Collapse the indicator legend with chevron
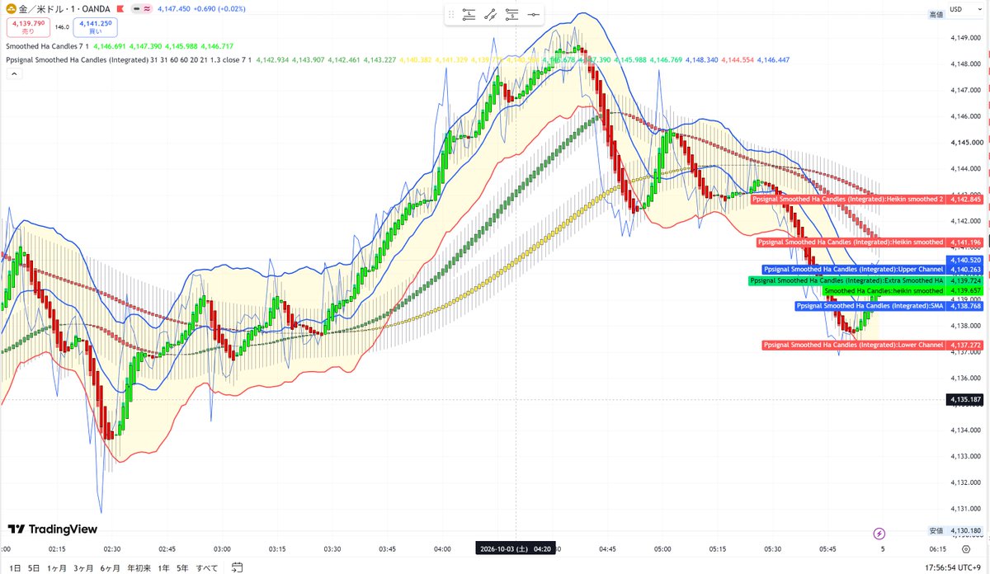This screenshot has height=574, width=990. pos(14,73)
